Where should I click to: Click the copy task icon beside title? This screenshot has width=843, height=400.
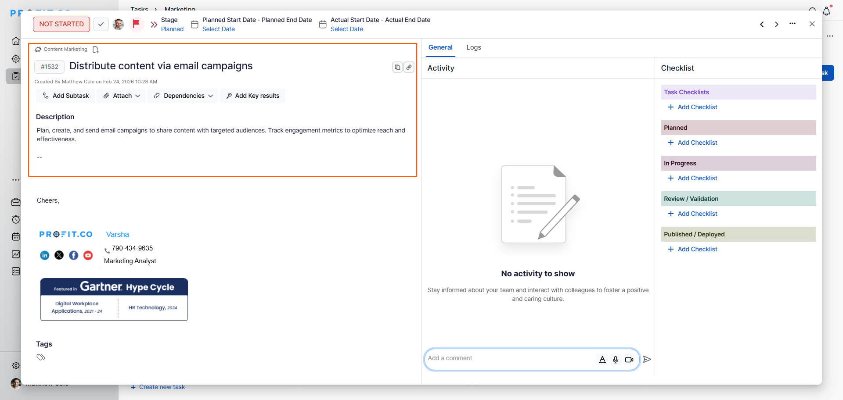[x=397, y=67]
